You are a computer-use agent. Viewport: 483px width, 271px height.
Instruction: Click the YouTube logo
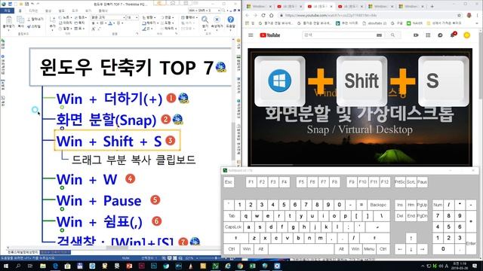pyautogui.click(x=270, y=35)
